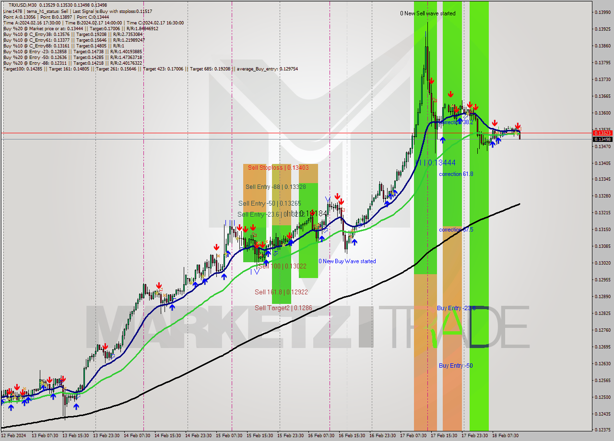Click the '18 Feb 07:30' time axis label

pyautogui.click(x=505, y=436)
